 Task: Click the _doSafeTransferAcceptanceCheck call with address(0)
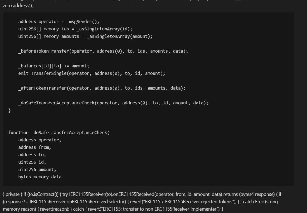click(x=113, y=103)
